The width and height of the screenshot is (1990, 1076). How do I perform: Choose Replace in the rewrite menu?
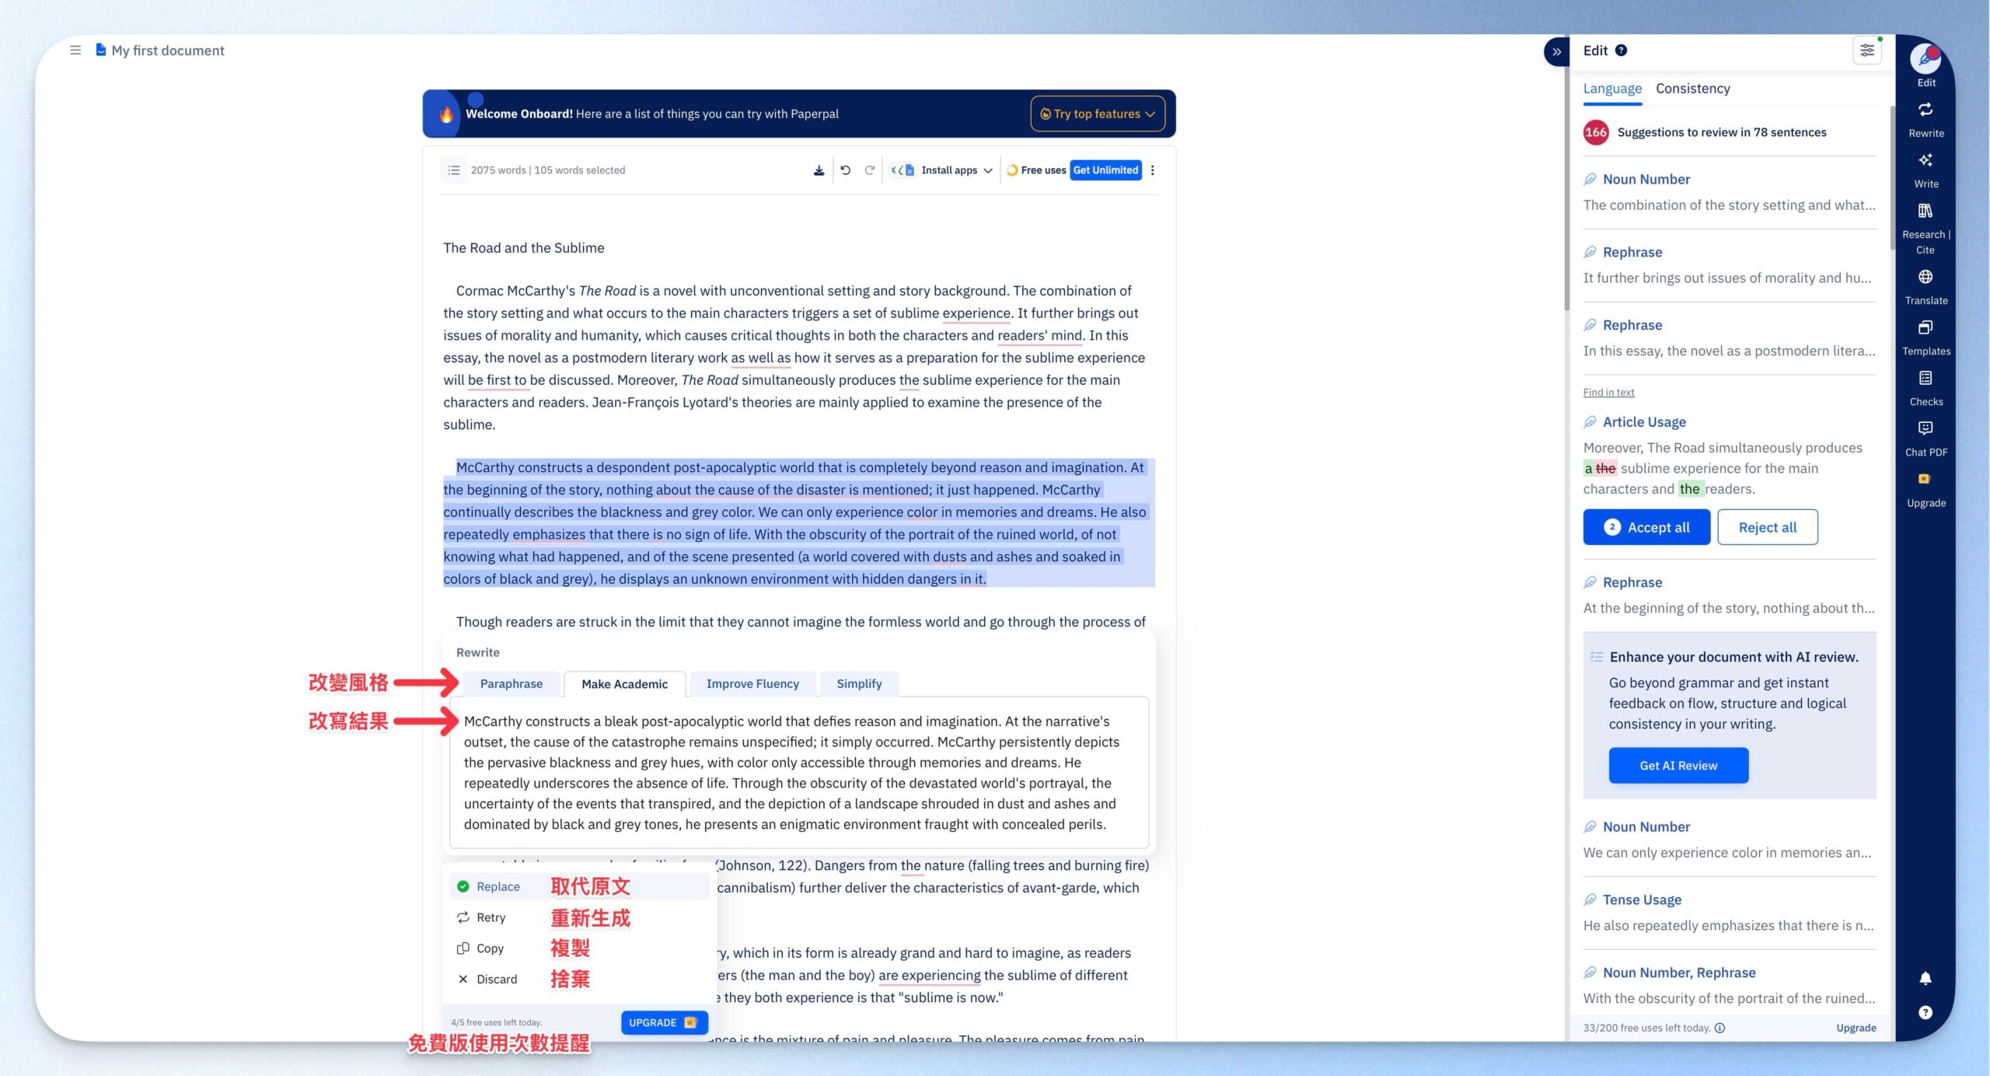[498, 886]
